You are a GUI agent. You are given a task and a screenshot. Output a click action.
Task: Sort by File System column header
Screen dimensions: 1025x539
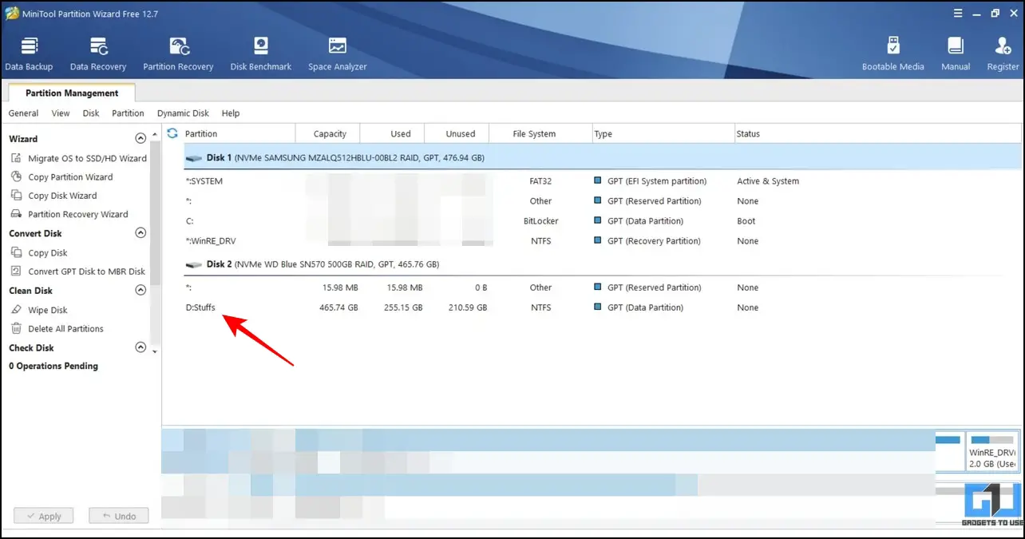click(x=540, y=133)
